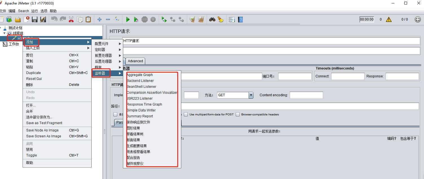Open the 文件 menu

point(3,11)
